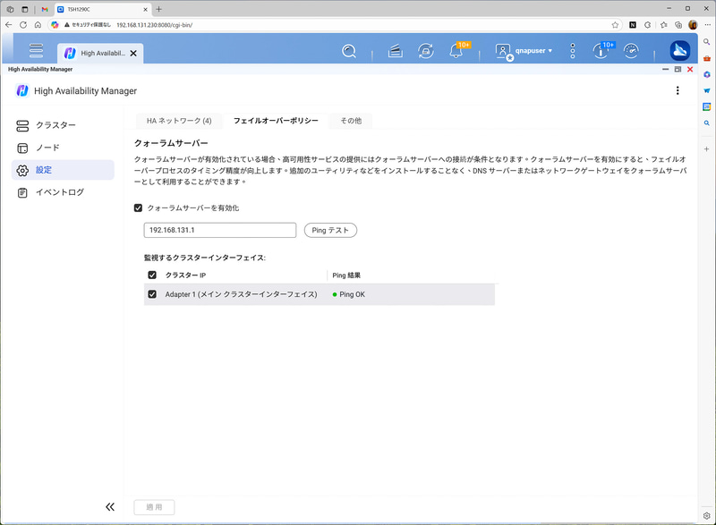
Task: Open the Event Log section
Action: [x=61, y=191]
